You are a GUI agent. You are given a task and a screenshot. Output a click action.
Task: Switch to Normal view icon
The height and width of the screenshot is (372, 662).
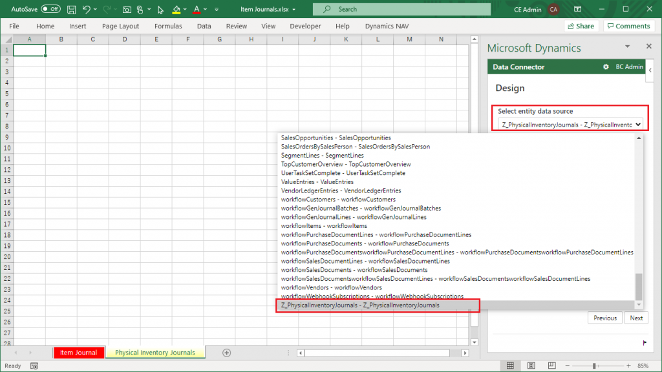click(511, 366)
